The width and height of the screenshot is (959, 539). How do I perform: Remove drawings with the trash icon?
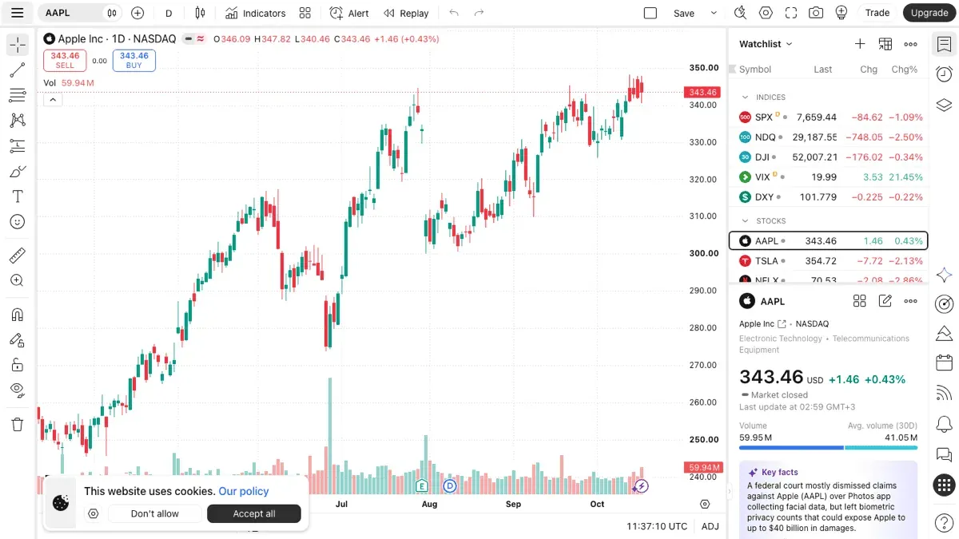17,424
